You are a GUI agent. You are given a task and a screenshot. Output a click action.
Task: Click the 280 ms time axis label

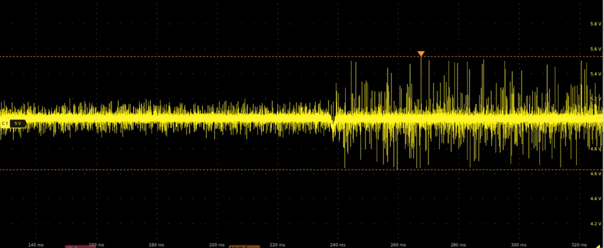[458, 244]
